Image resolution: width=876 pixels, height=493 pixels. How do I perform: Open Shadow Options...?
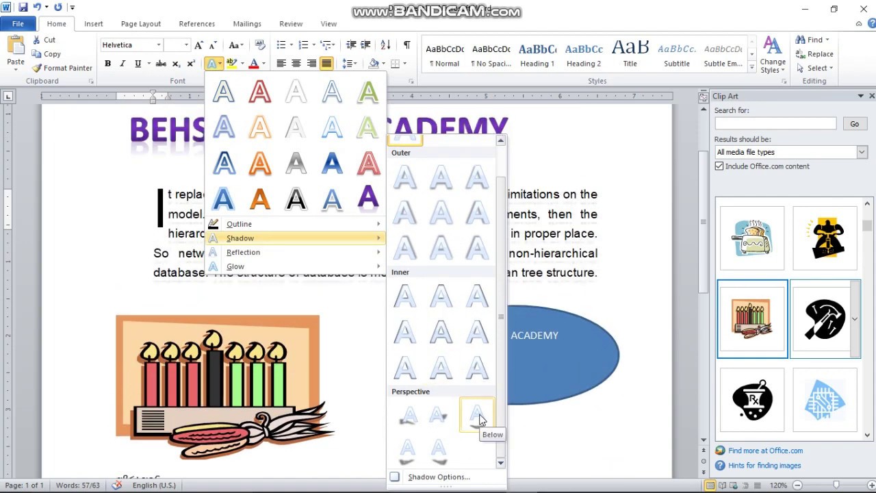pos(439,477)
